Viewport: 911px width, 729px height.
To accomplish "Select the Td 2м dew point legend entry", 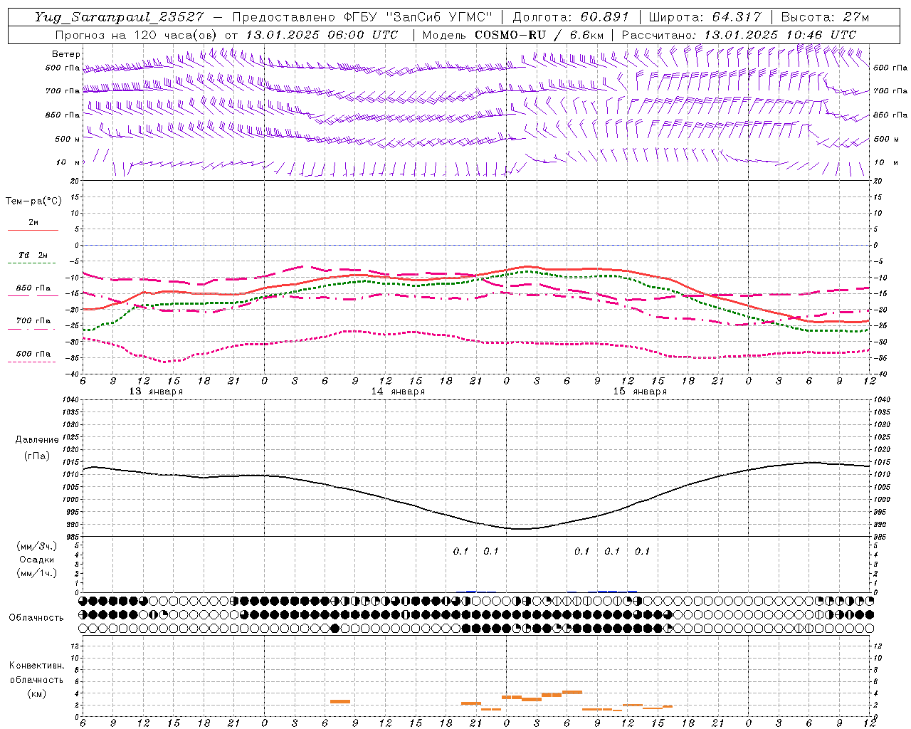I will 33,255.
